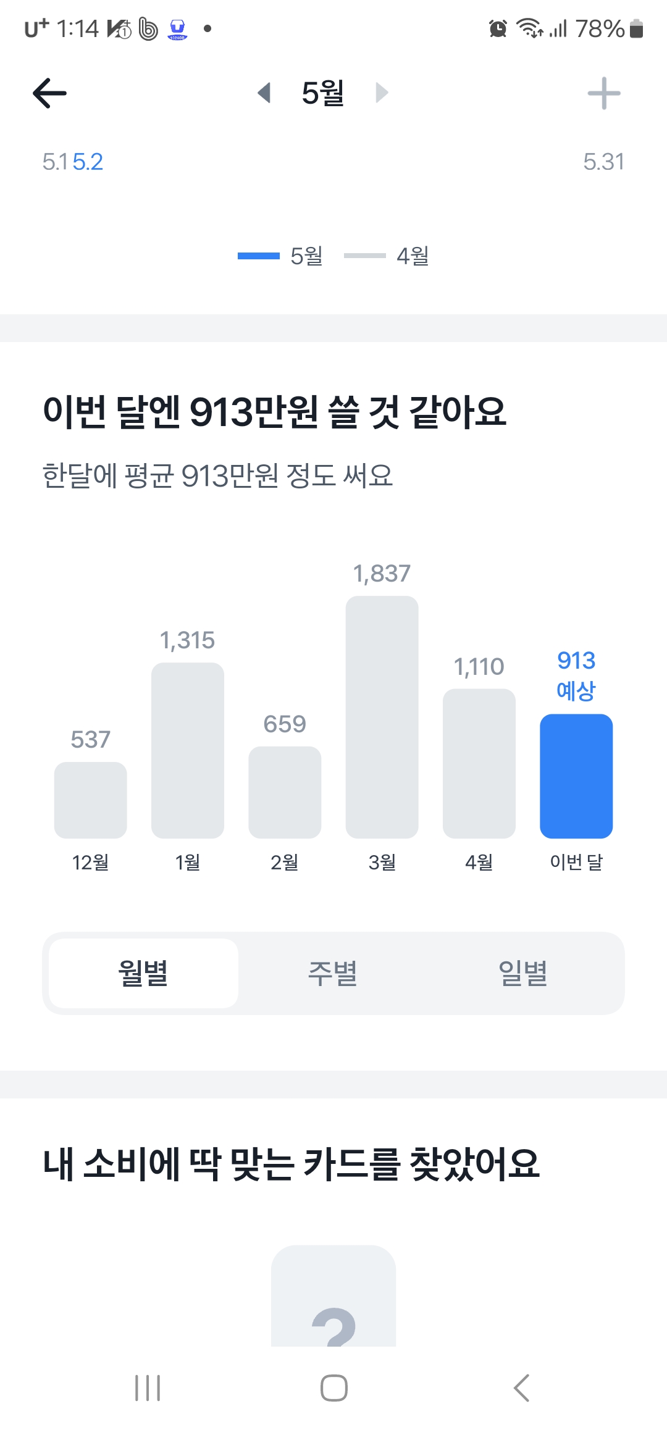Image resolution: width=667 pixels, height=1430 pixels.
Task: Tap the blue 이번 달 bar
Action: [576, 776]
